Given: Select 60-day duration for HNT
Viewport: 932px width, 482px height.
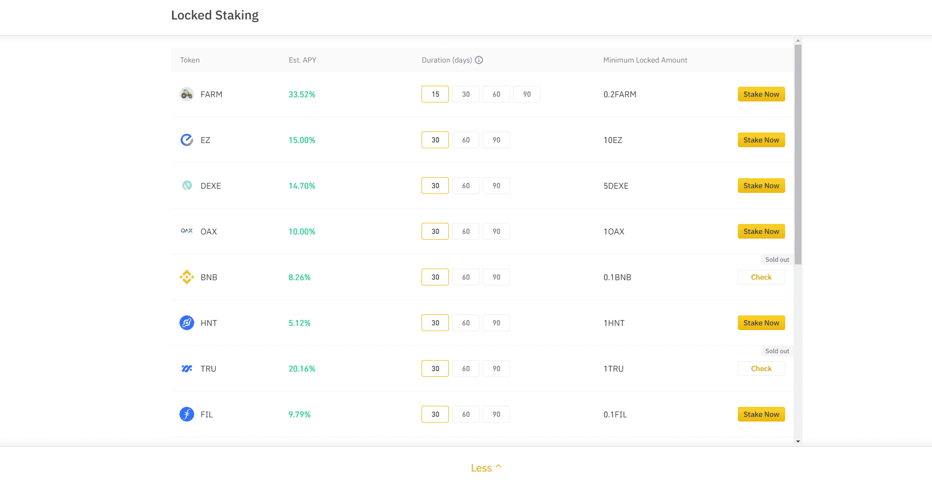Looking at the screenshot, I should (x=466, y=323).
